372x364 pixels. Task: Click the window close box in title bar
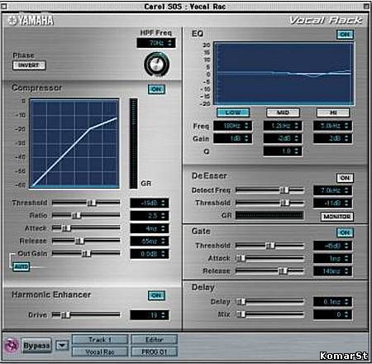3,6
